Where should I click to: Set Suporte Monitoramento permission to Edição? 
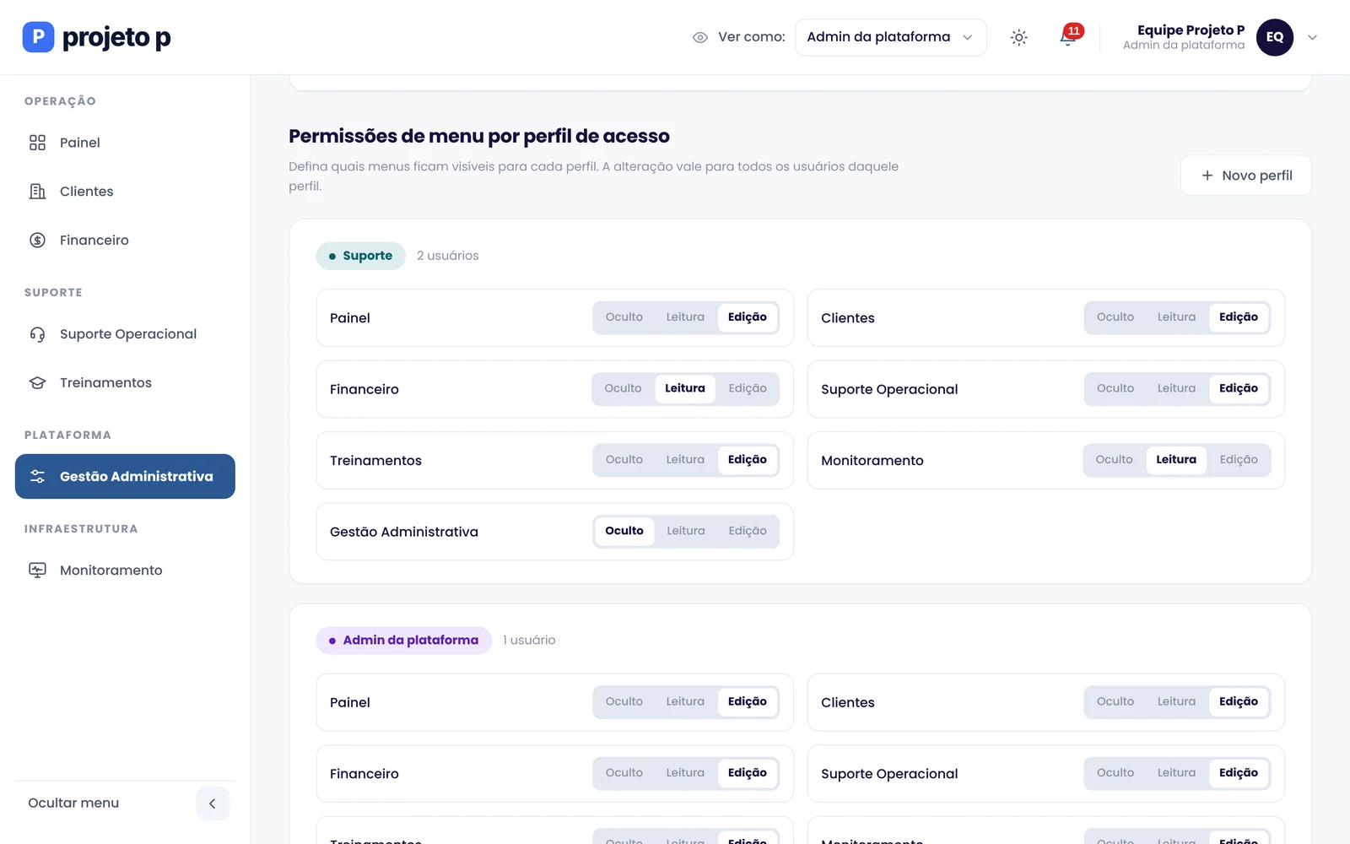(1239, 460)
